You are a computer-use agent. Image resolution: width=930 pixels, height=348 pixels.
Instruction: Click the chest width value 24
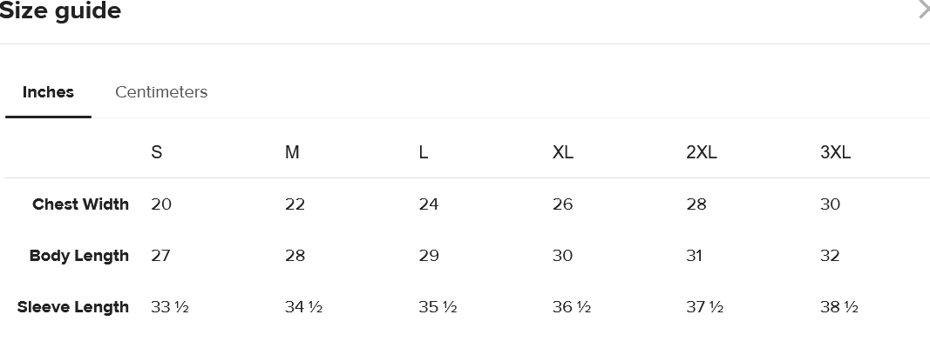pos(429,204)
